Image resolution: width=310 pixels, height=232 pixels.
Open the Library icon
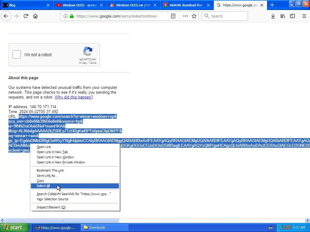[x=283, y=16]
